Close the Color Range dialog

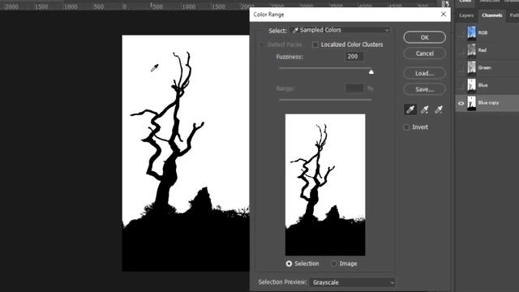(x=444, y=15)
